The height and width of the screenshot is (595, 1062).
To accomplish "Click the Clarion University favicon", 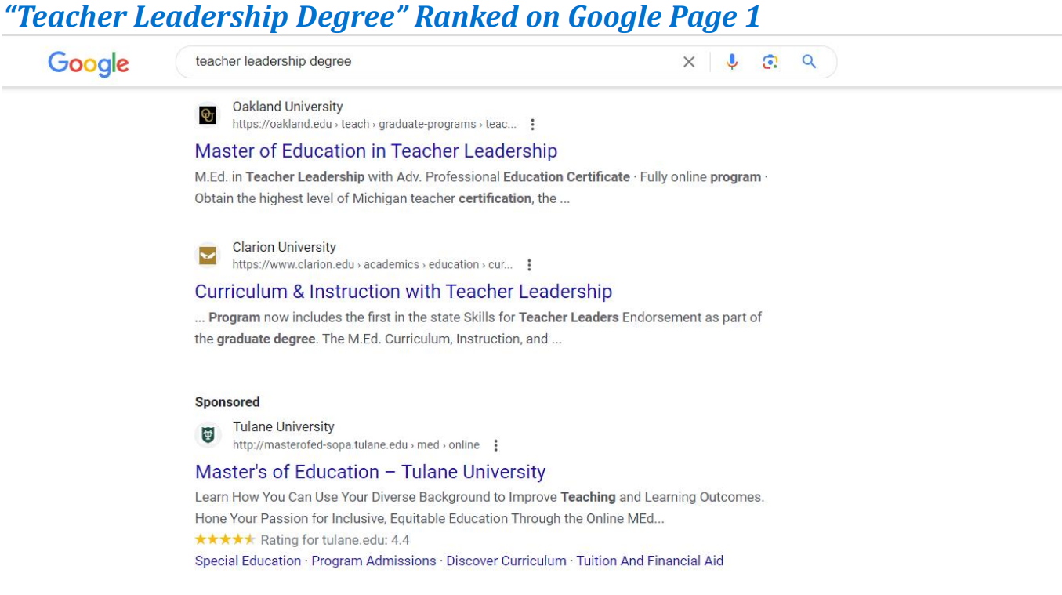I will (x=208, y=256).
